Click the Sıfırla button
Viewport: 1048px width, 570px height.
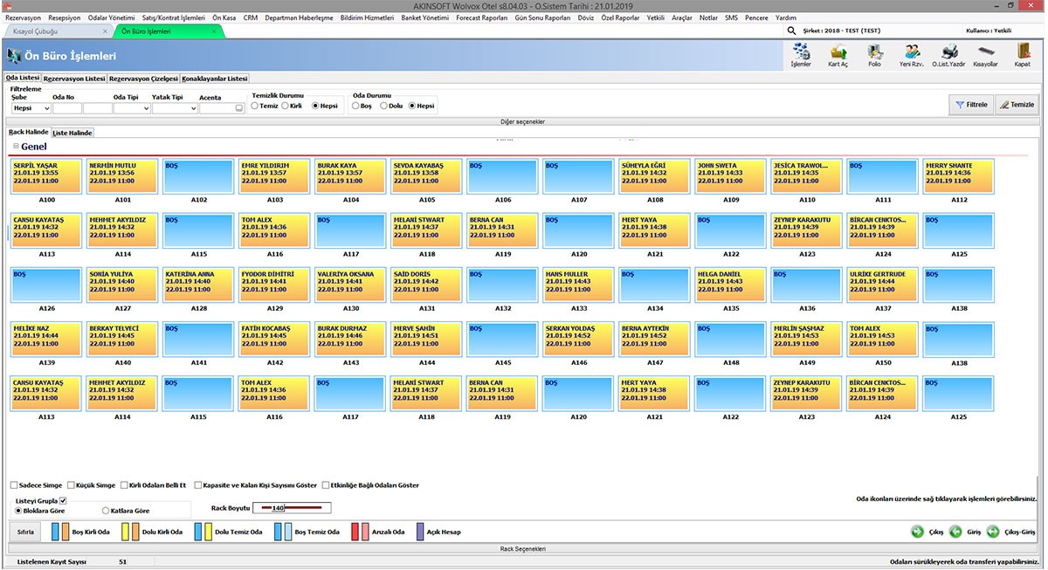coord(26,532)
